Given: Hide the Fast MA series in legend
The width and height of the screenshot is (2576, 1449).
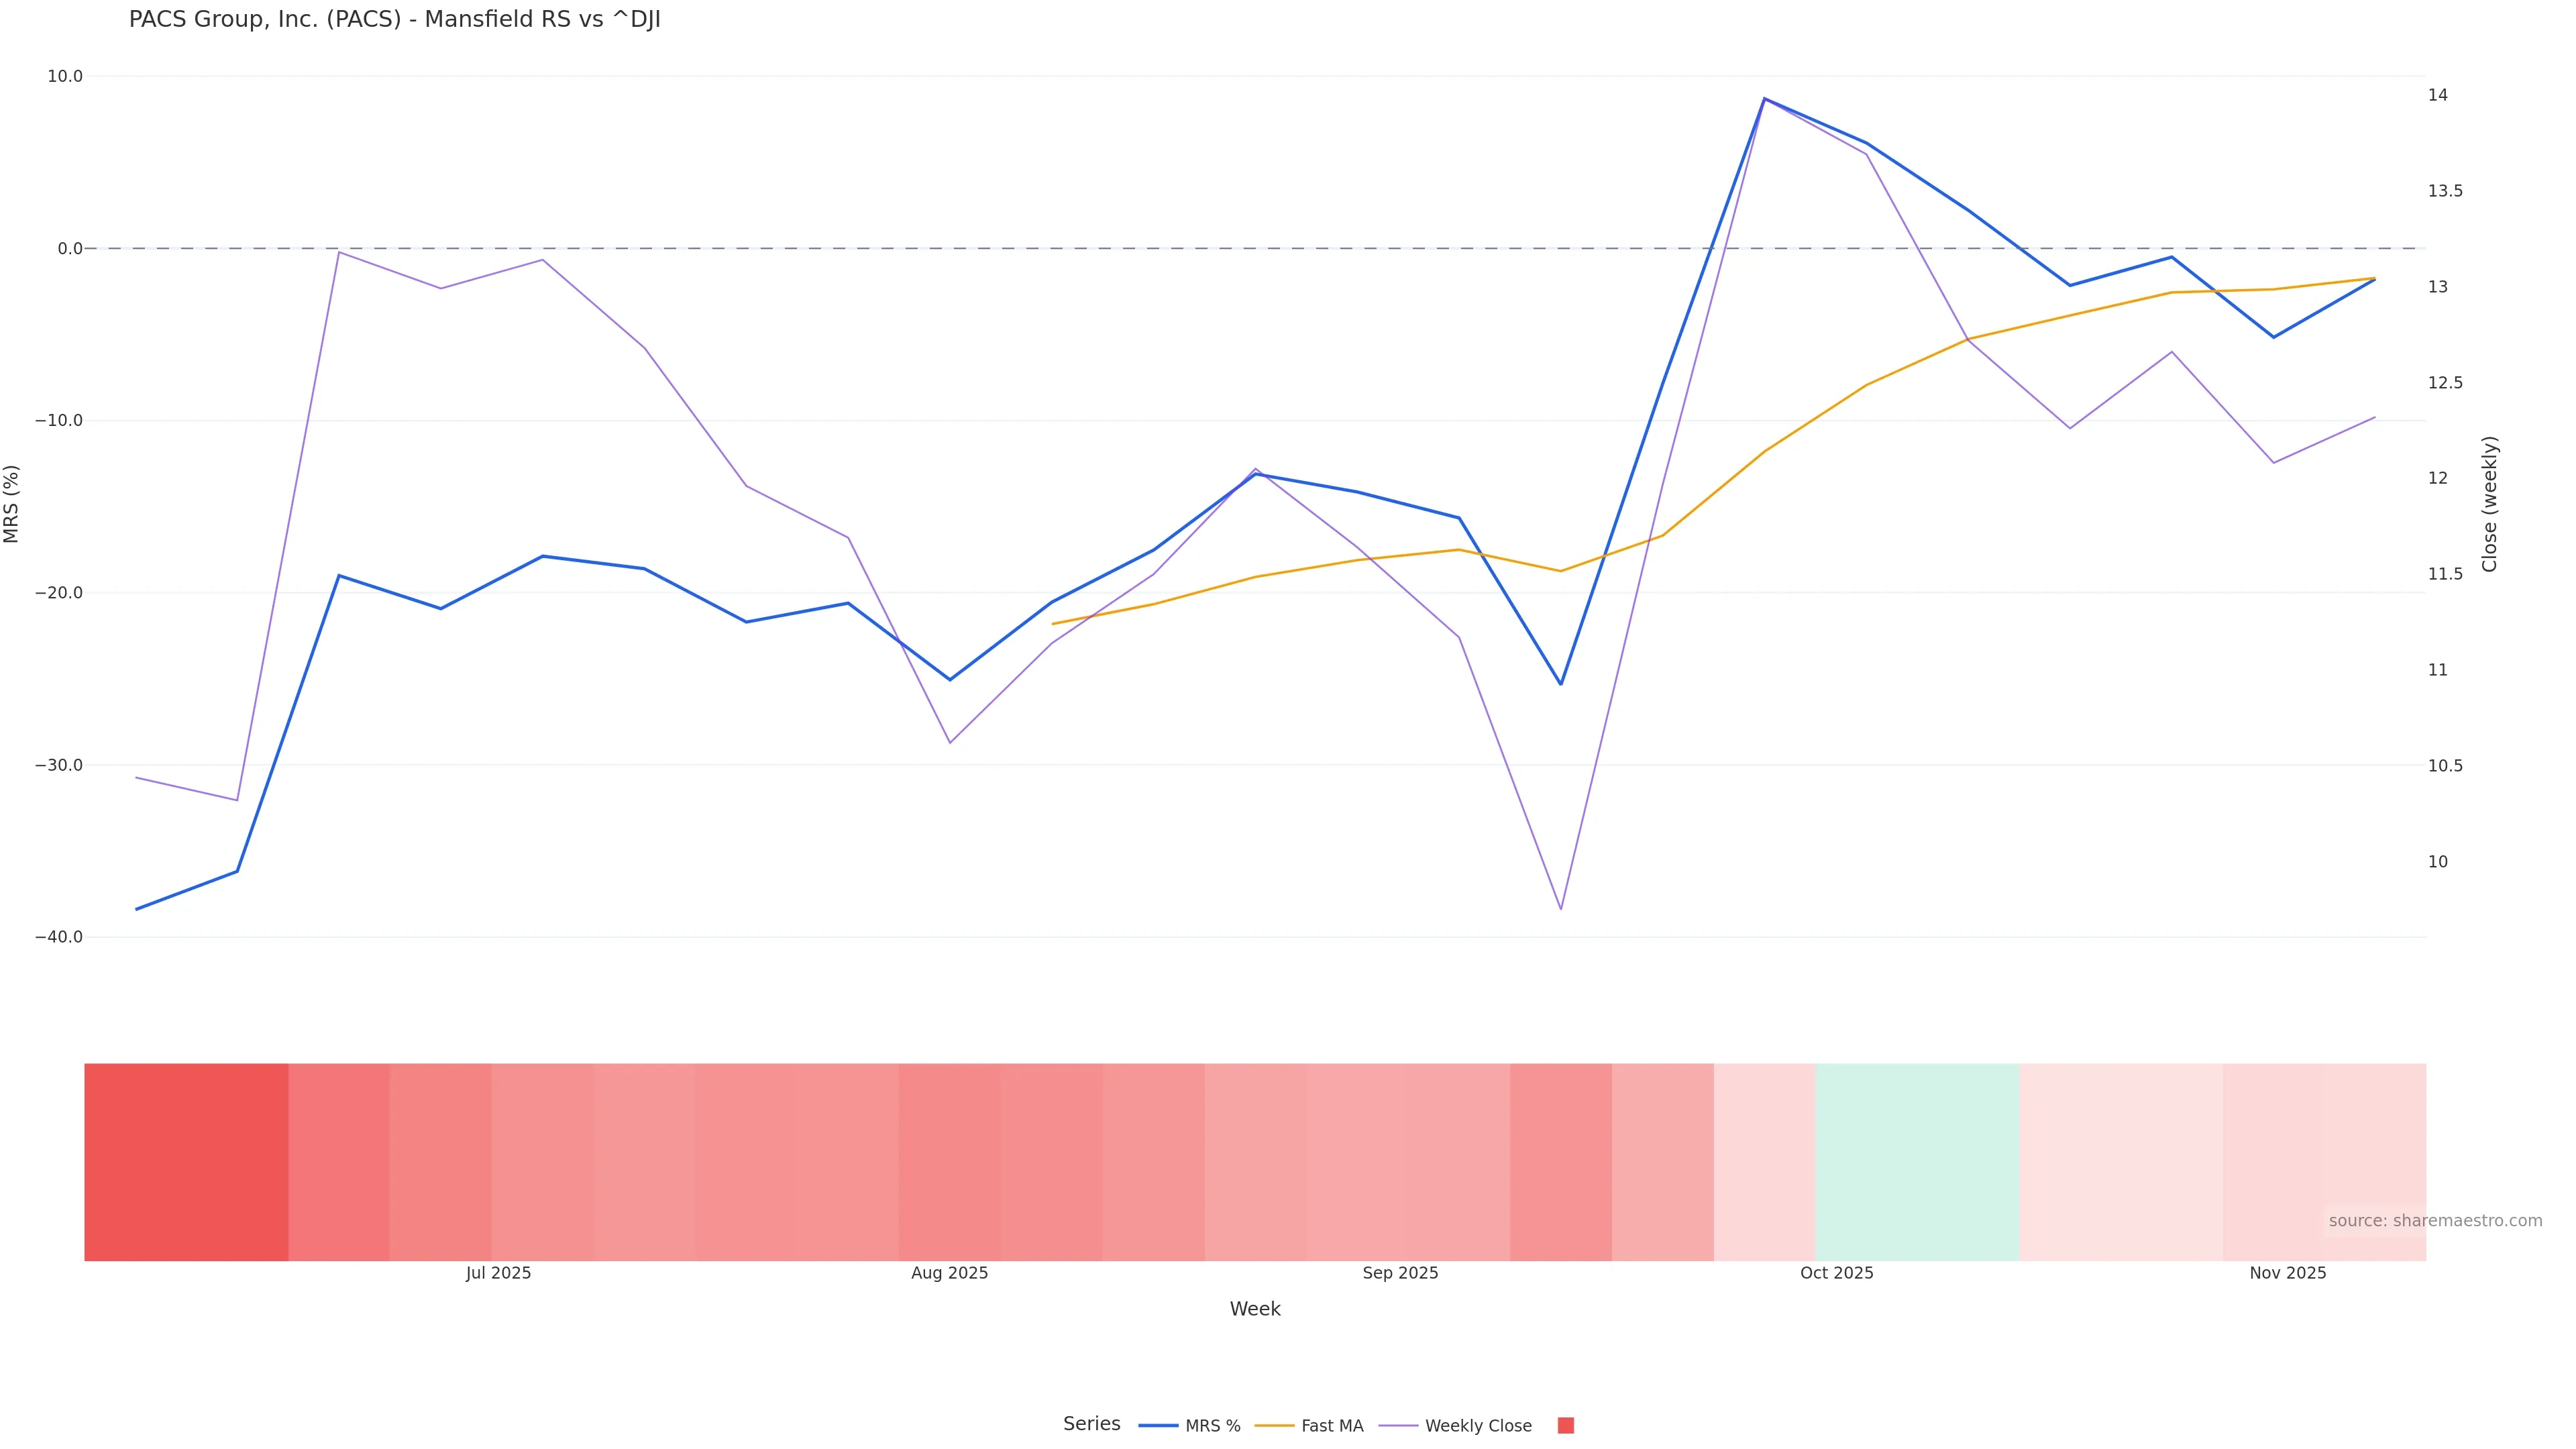Looking at the screenshot, I should (1331, 1426).
